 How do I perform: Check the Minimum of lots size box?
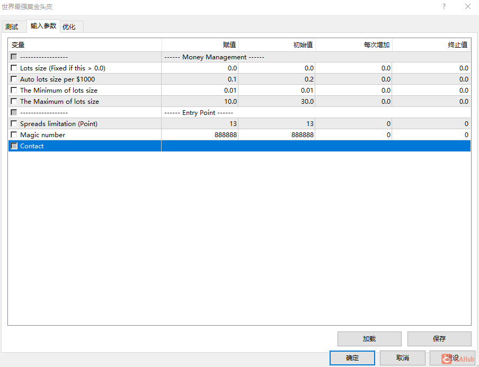click(x=14, y=90)
